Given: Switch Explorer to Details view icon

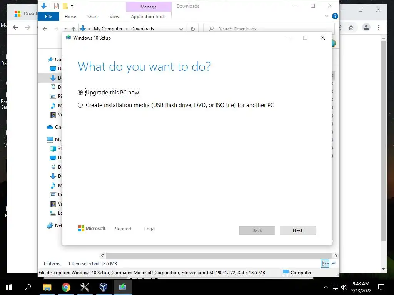Looking at the screenshot, I should point(325,264).
